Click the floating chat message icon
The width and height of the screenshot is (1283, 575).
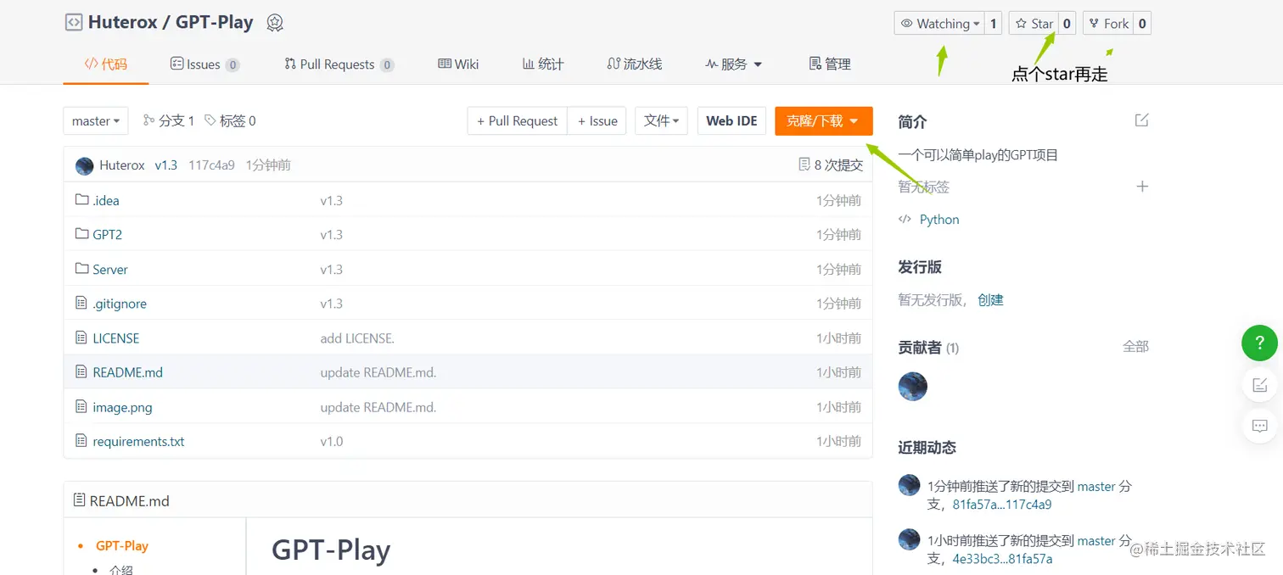[1260, 426]
